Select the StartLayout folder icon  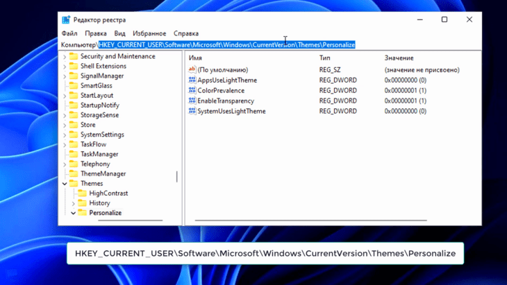point(74,95)
